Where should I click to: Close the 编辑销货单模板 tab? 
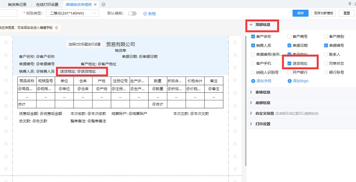point(96,4)
